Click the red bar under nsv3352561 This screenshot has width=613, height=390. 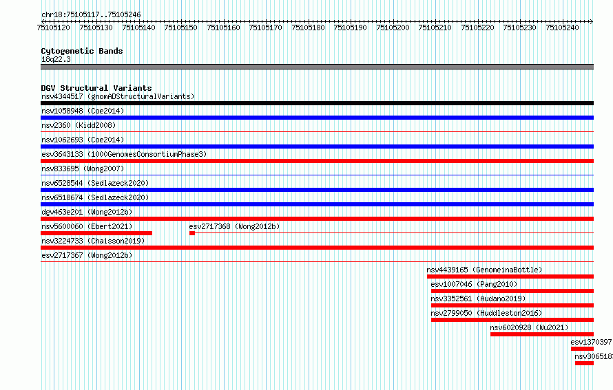click(x=512, y=305)
